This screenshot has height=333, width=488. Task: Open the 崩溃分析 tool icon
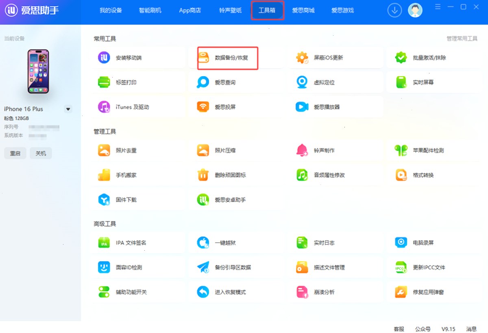tap(302, 292)
